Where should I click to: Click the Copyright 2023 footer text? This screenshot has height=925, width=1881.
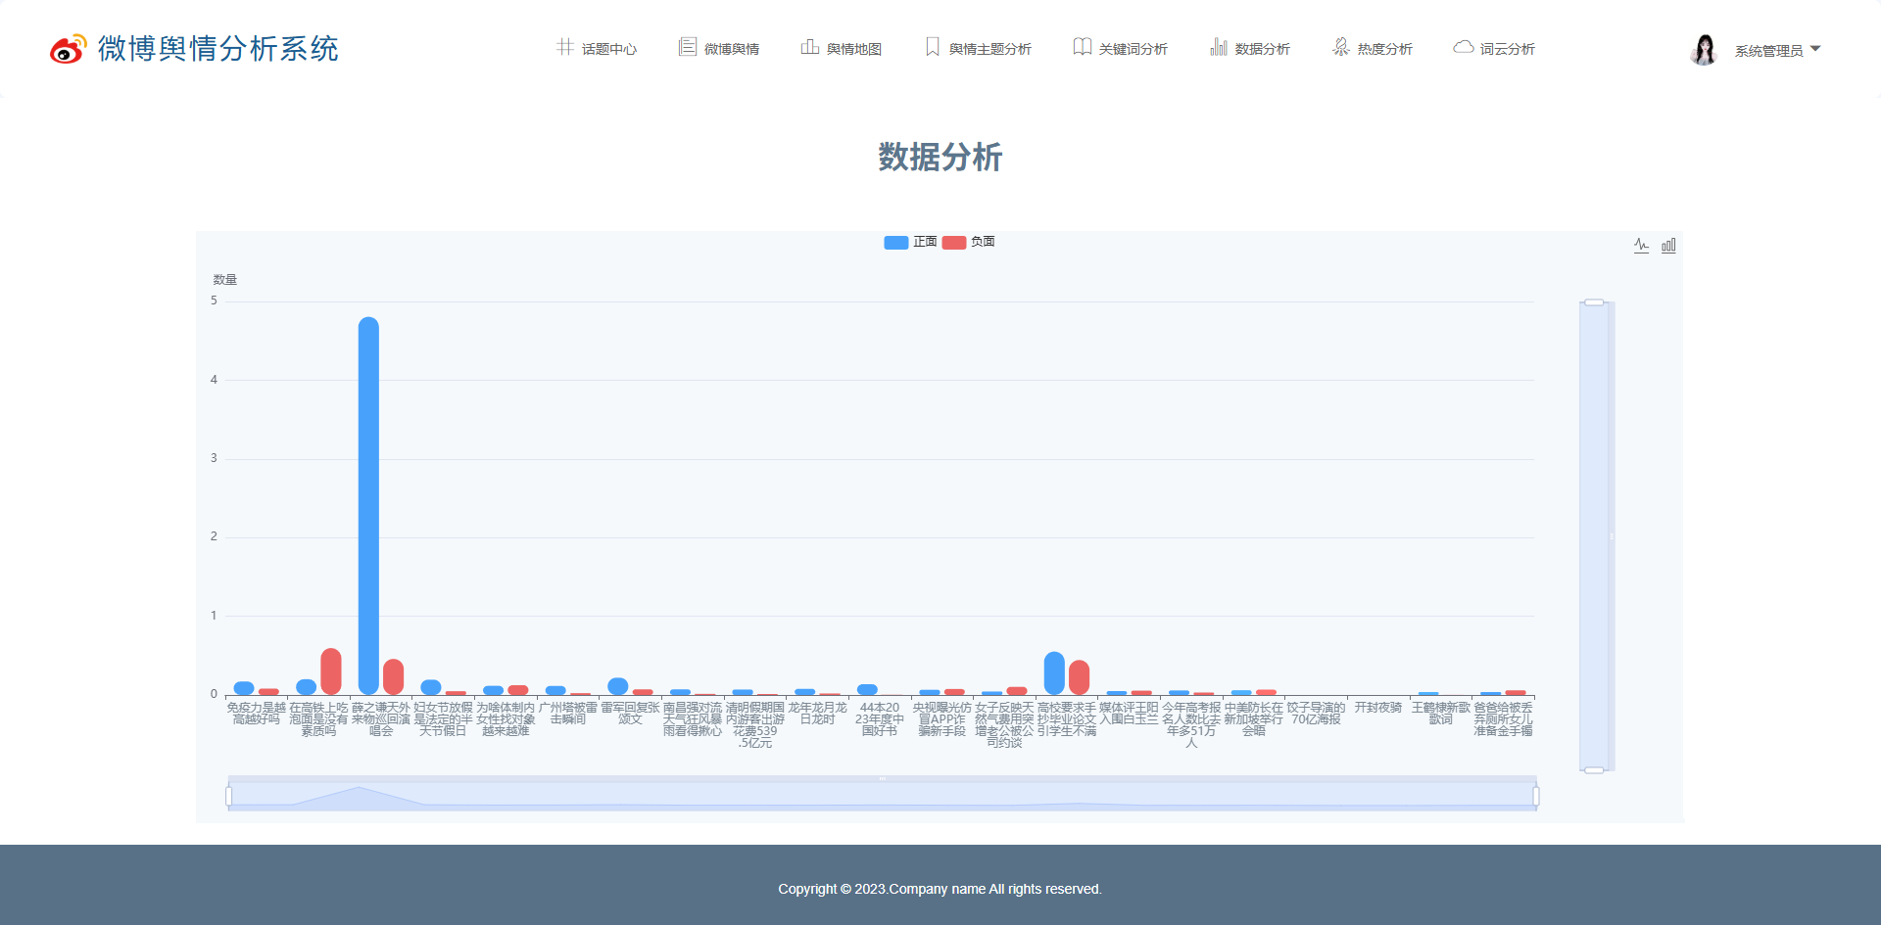(940, 889)
